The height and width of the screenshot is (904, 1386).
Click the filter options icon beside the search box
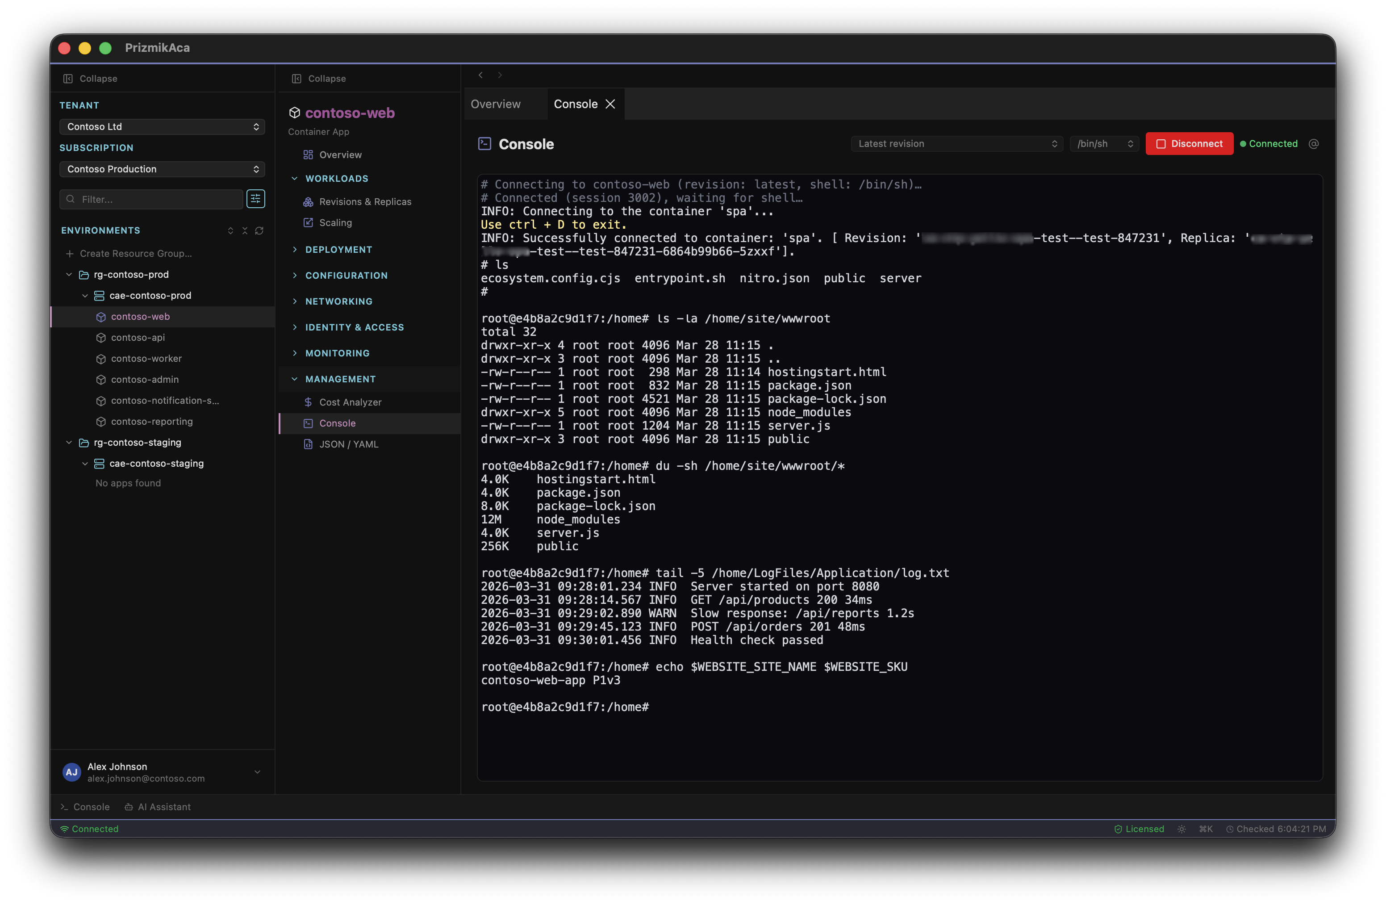tap(255, 199)
